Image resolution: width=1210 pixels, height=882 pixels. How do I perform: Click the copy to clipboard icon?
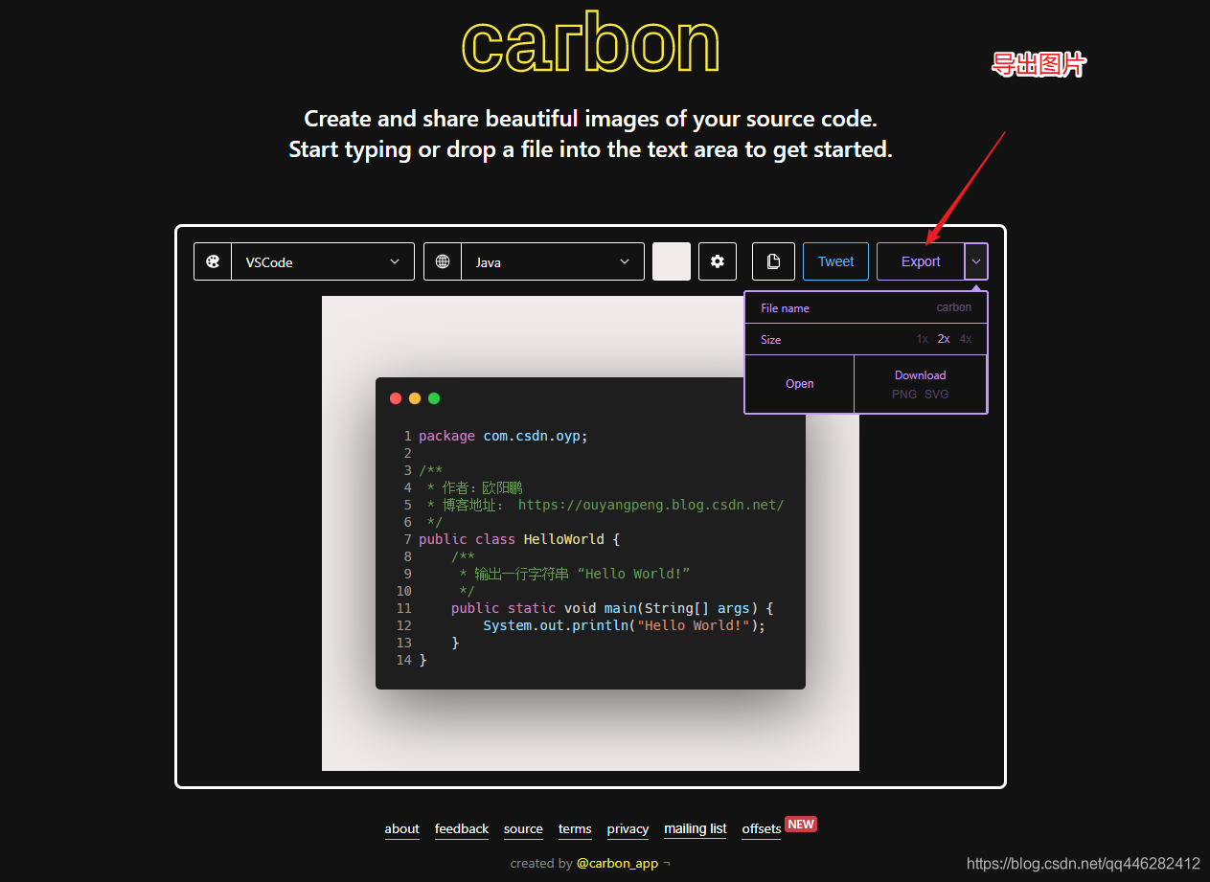773,261
